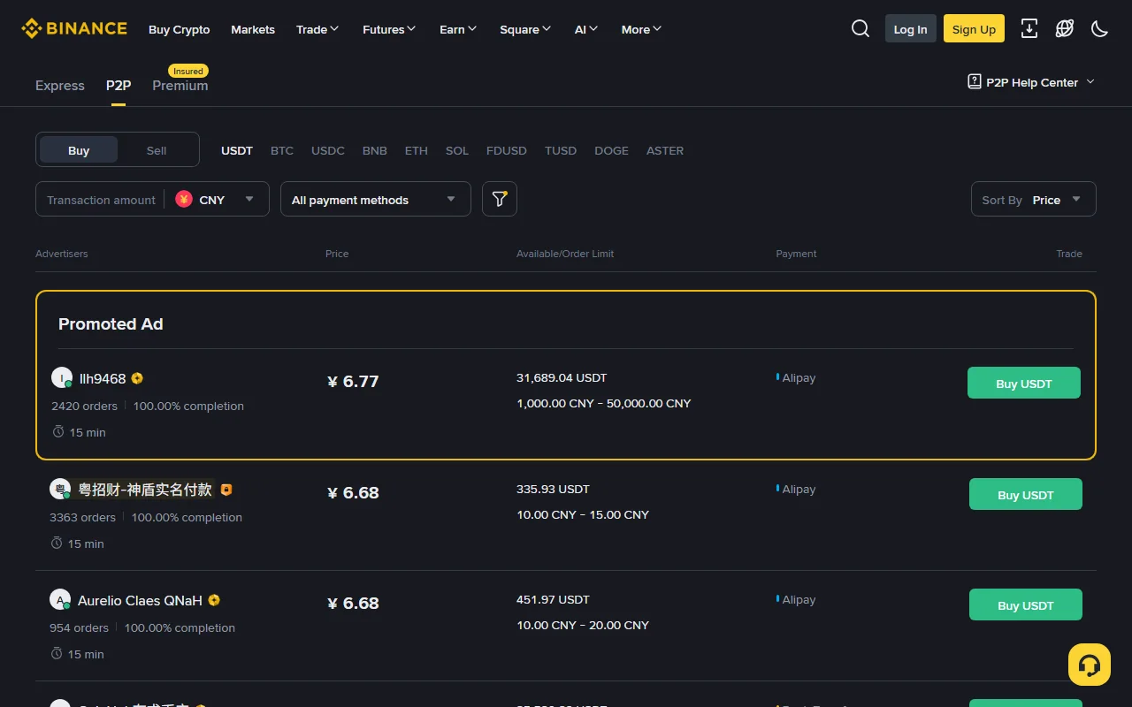Click the 粤招财 advertiser avatar
This screenshot has height=707, width=1132.
coord(59,489)
